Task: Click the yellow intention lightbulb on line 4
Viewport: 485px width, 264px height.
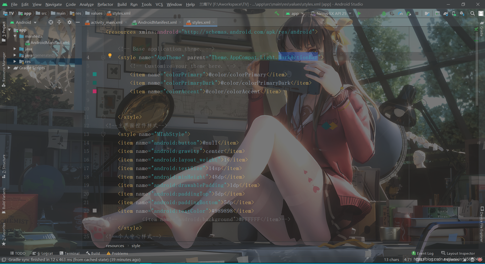Action: [x=110, y=56]
